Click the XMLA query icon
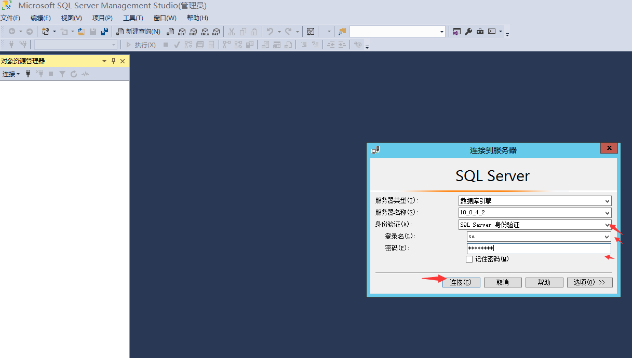The width and height of the screenshot is (632, 358). (205, 32)
